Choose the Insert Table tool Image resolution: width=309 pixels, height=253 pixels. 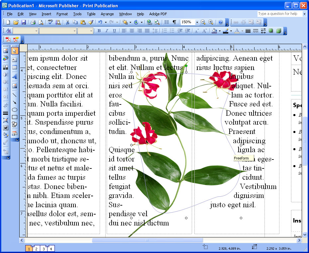tap(15, 67)
